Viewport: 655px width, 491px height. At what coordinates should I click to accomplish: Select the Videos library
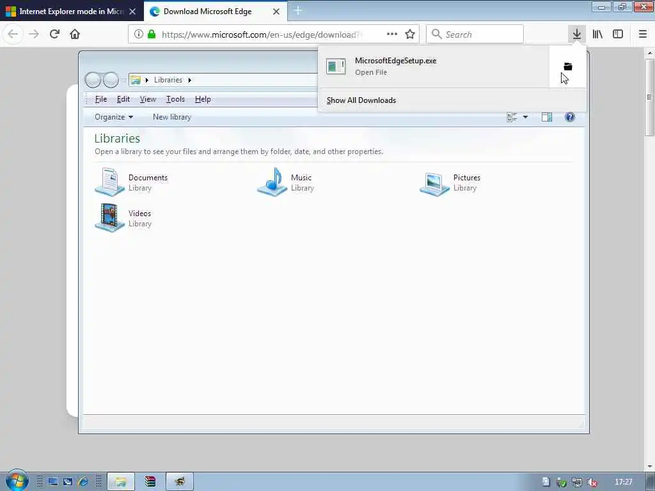123,218
